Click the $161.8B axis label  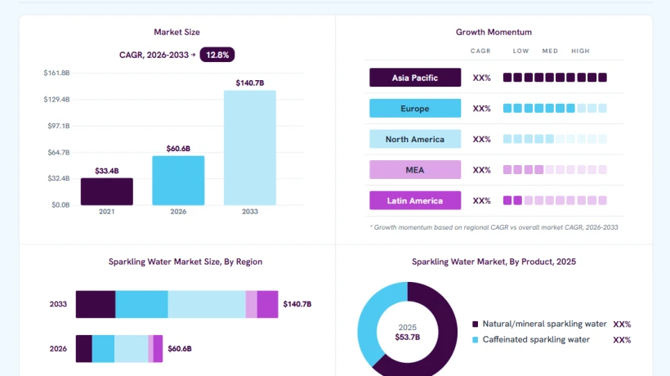tap(56, 73)
